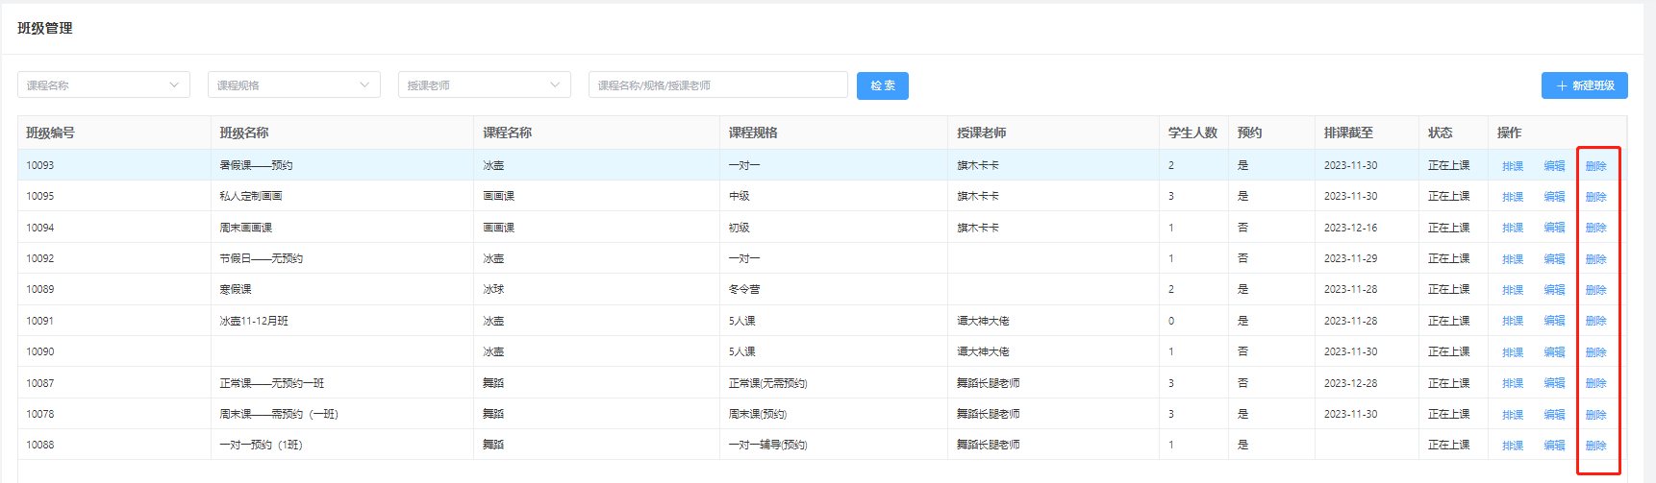Image resolution: width=1656 pixels, height=483 pixels.
Task: Edit class 10094 周末画画课
Action: (x=1554, y=229)
